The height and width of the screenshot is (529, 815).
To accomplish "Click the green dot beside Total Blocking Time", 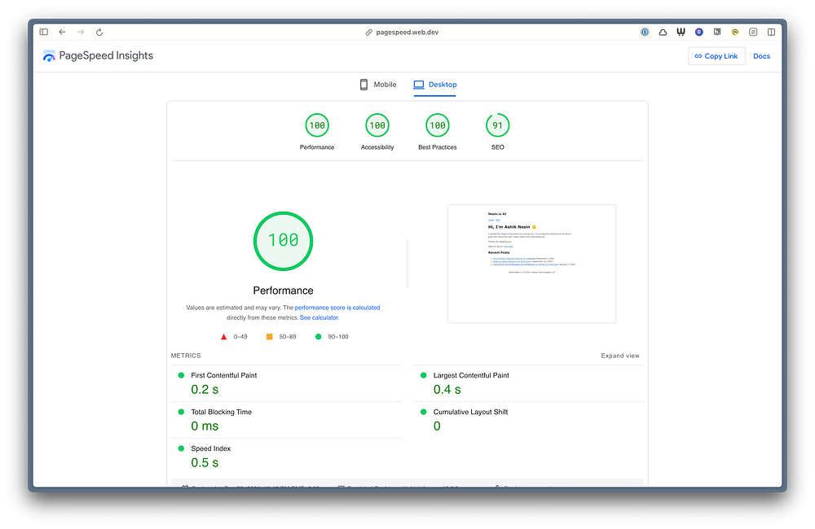I will [181, 412].
